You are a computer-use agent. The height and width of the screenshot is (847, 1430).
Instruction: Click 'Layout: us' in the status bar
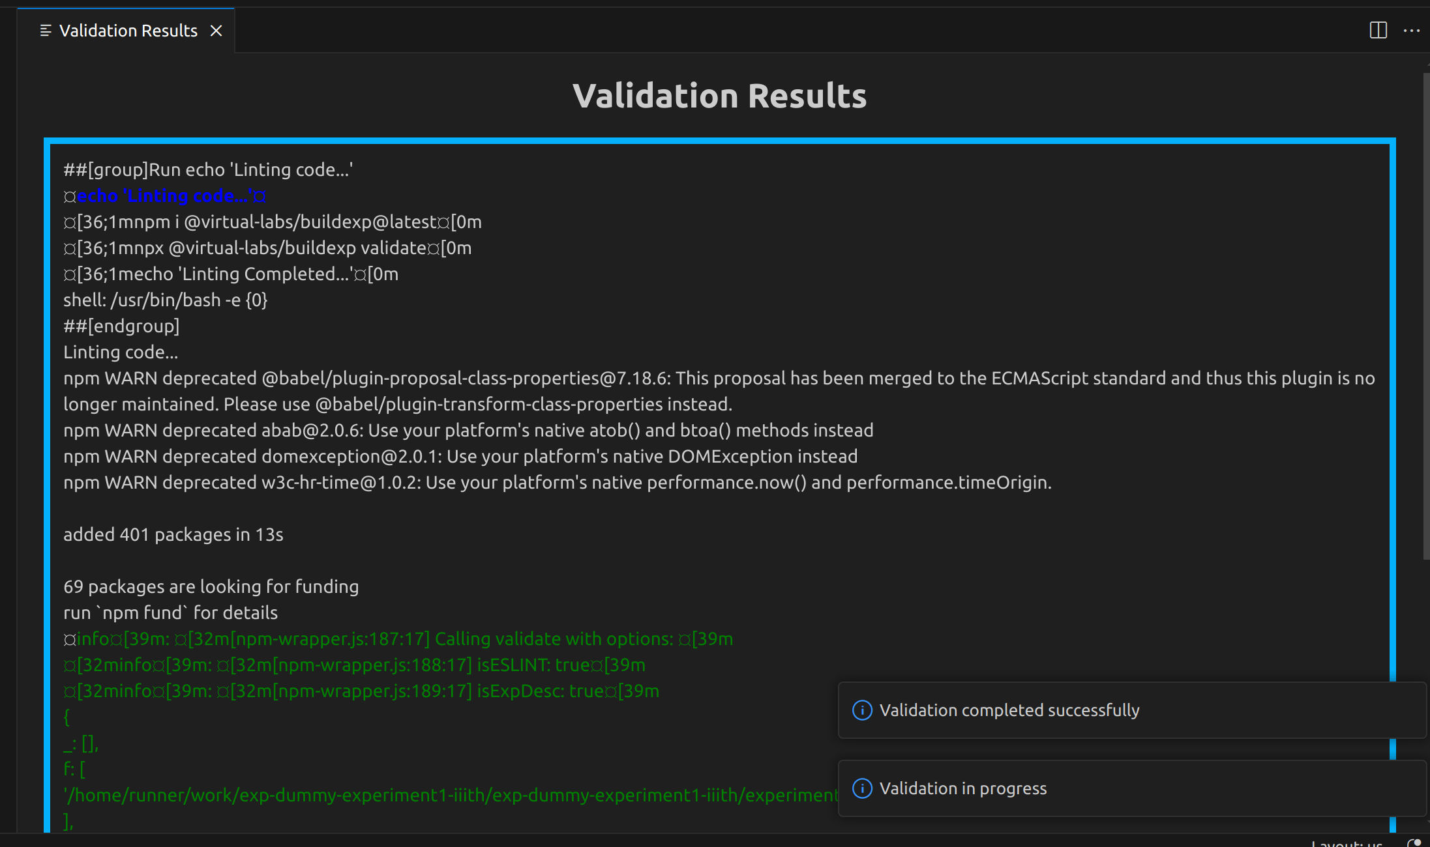(1346, 843)
